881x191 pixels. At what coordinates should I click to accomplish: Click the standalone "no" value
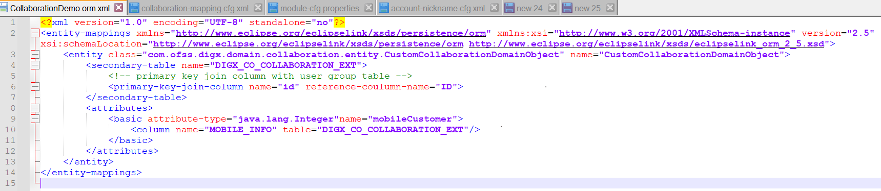(322, 22)
